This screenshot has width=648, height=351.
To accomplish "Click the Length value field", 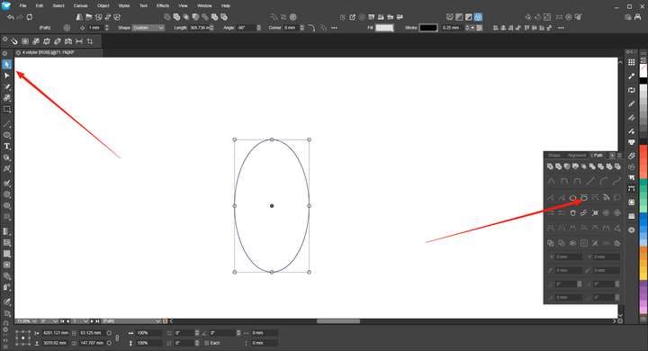I will click(x=199, y=28).
